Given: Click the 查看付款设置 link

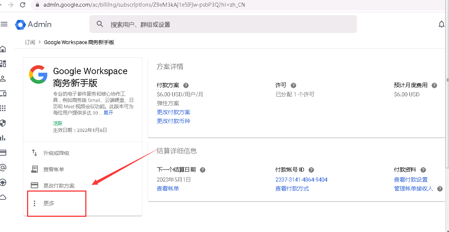Looking at the screenshot, I should pyautogui.click(x=411, y=180).
